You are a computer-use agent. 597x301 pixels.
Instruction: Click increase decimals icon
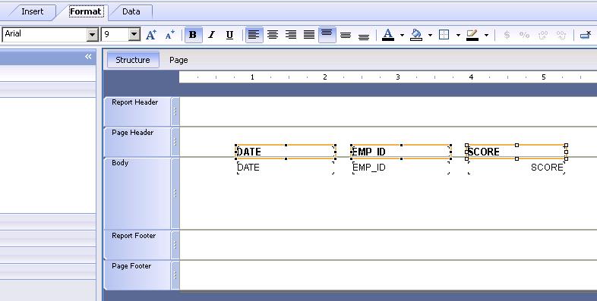tap(543, 35)
